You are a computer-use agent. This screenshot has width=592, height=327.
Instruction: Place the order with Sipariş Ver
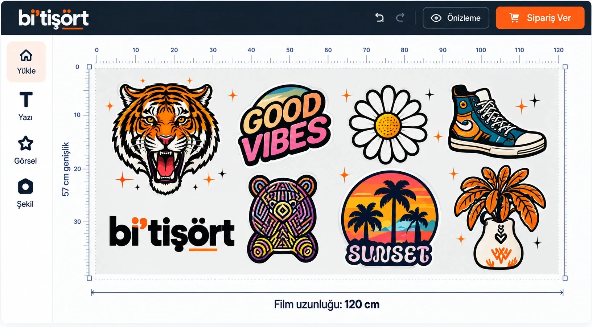tap(540, 18)
